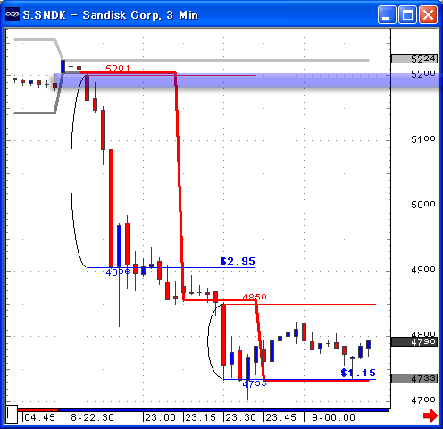
Task: Select the 4790 last price marker
Action: coord(414,341)
